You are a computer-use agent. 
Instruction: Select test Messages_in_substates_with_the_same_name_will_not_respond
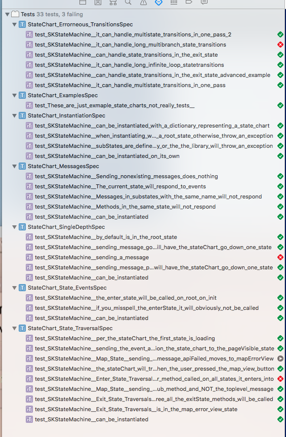[x=143, y=197]
